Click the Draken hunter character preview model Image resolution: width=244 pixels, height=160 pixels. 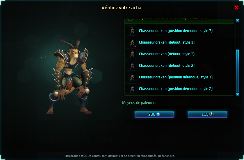click(x=71, y=75)
